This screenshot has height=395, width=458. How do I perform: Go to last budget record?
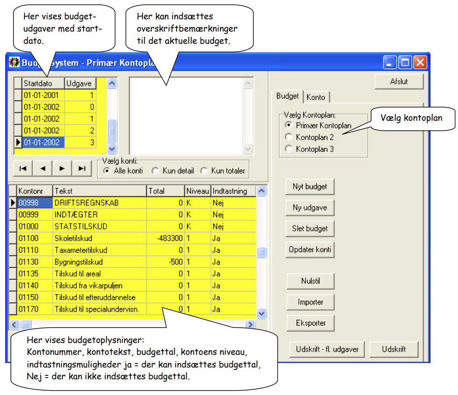click(x=82, y=168)
